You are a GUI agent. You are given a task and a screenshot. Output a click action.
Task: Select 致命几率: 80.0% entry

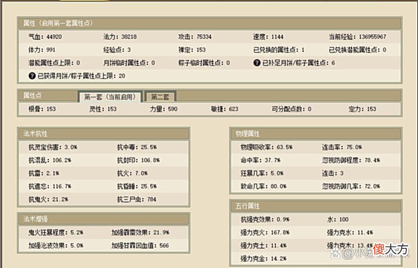(264, 186)
